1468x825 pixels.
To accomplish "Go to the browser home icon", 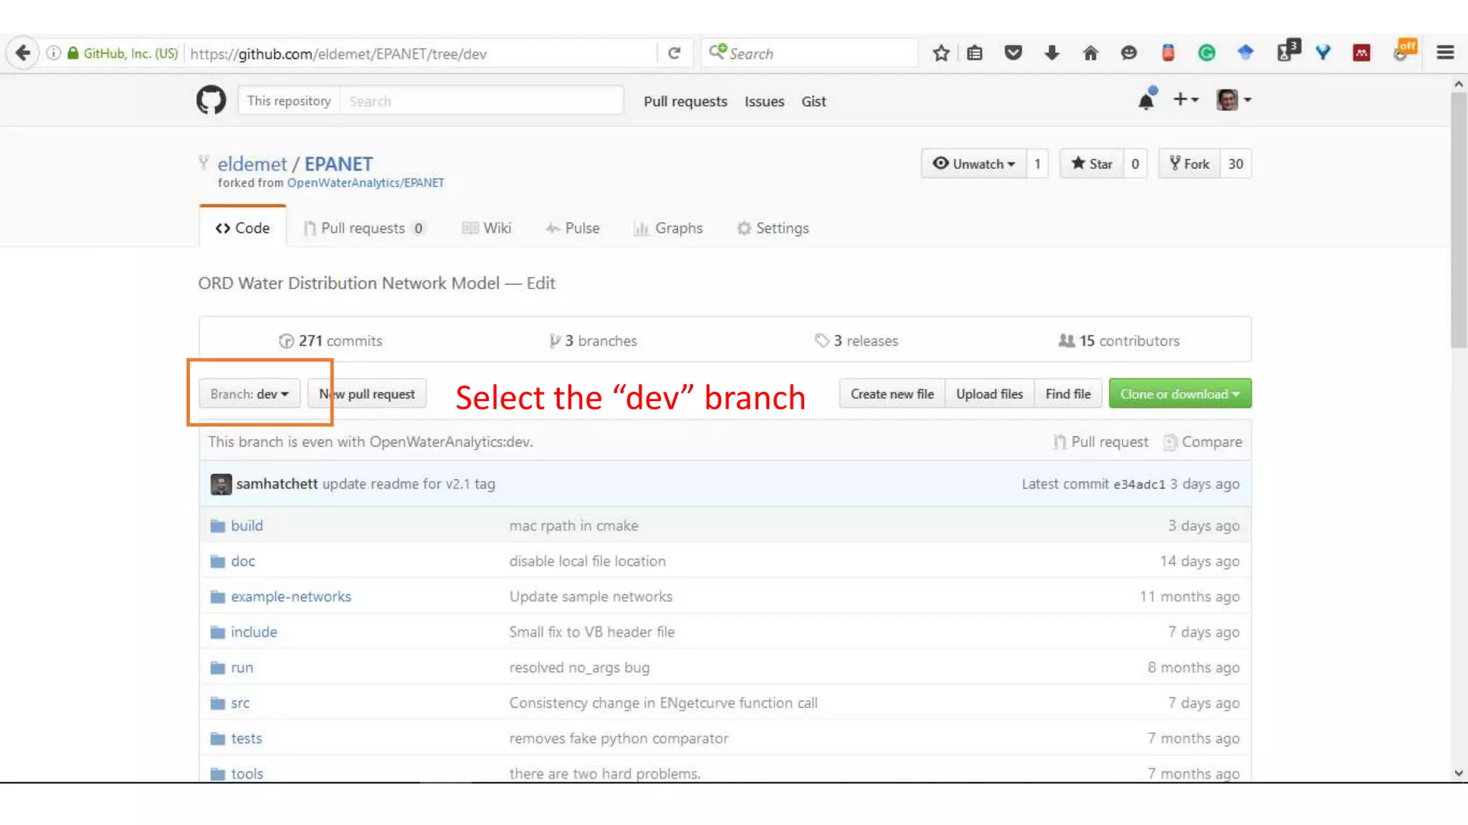I will 1090,53.
